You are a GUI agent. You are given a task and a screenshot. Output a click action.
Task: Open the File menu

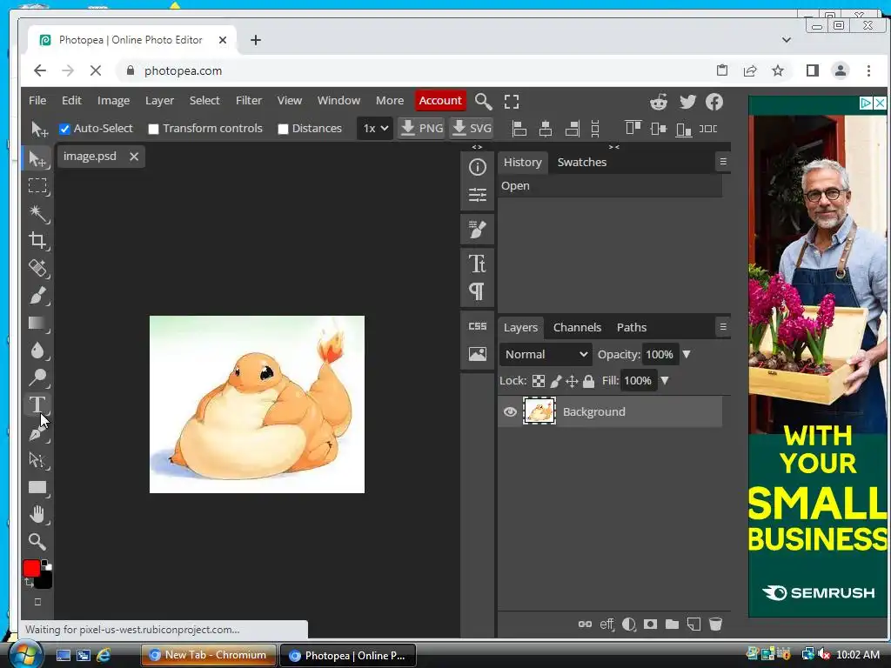tap(37, 101)
